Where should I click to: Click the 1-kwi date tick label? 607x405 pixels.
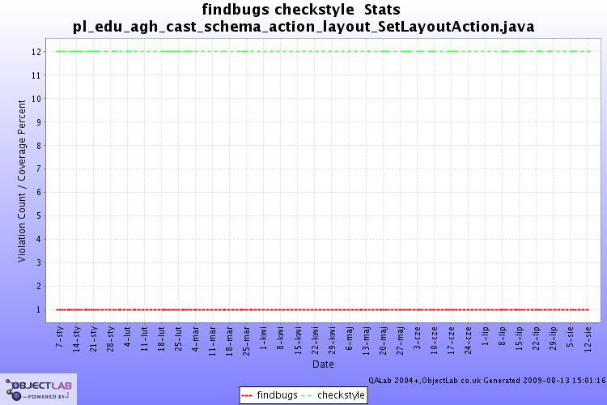point(264,338)
